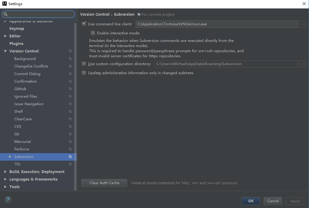
Task: Enable interactive mode checkbox
Action: pyautogui.click(x=93, y=33)
